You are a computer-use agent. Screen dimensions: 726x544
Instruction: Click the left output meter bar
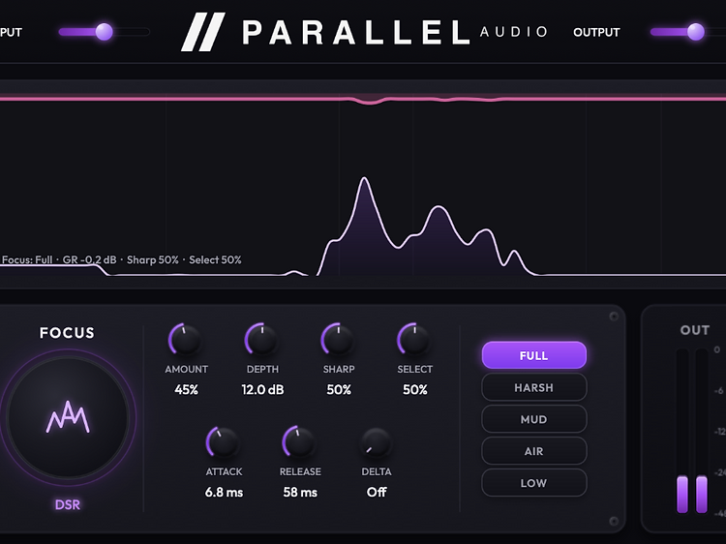682,494
